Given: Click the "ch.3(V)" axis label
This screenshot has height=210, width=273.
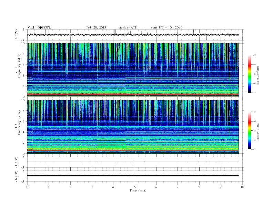Looking at the screenshot, I should (x=17, y=162).
